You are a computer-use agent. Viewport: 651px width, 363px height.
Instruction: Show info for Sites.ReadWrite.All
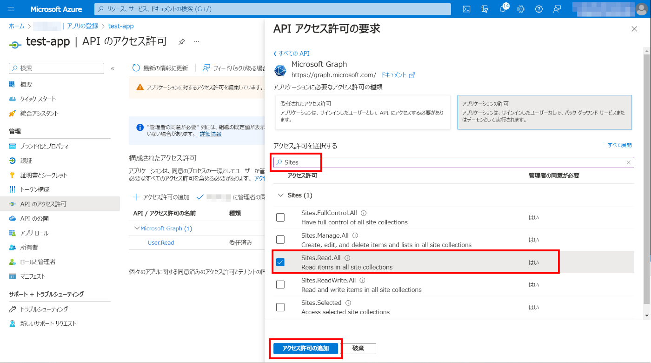(362, 280)
